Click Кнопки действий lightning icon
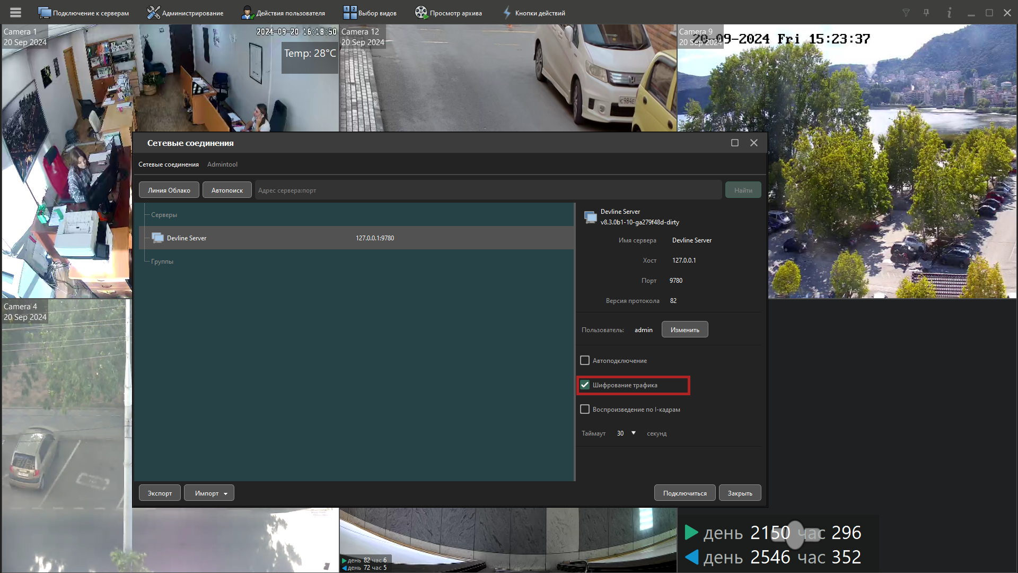This screenshot has height=573, width=1018. [x=507, y=13]
